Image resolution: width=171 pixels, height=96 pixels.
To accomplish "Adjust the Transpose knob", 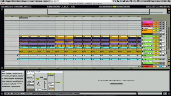I will click(x=38, y=84).
